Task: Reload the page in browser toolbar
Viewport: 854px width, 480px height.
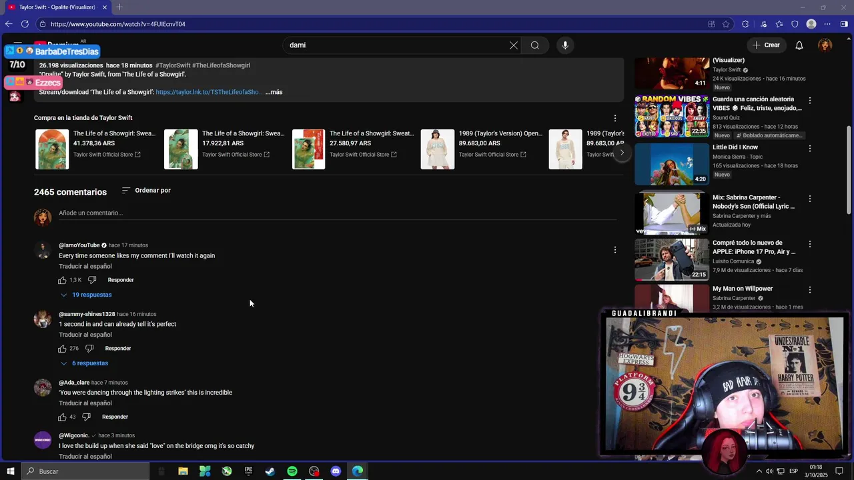Action: coord(25,24)
